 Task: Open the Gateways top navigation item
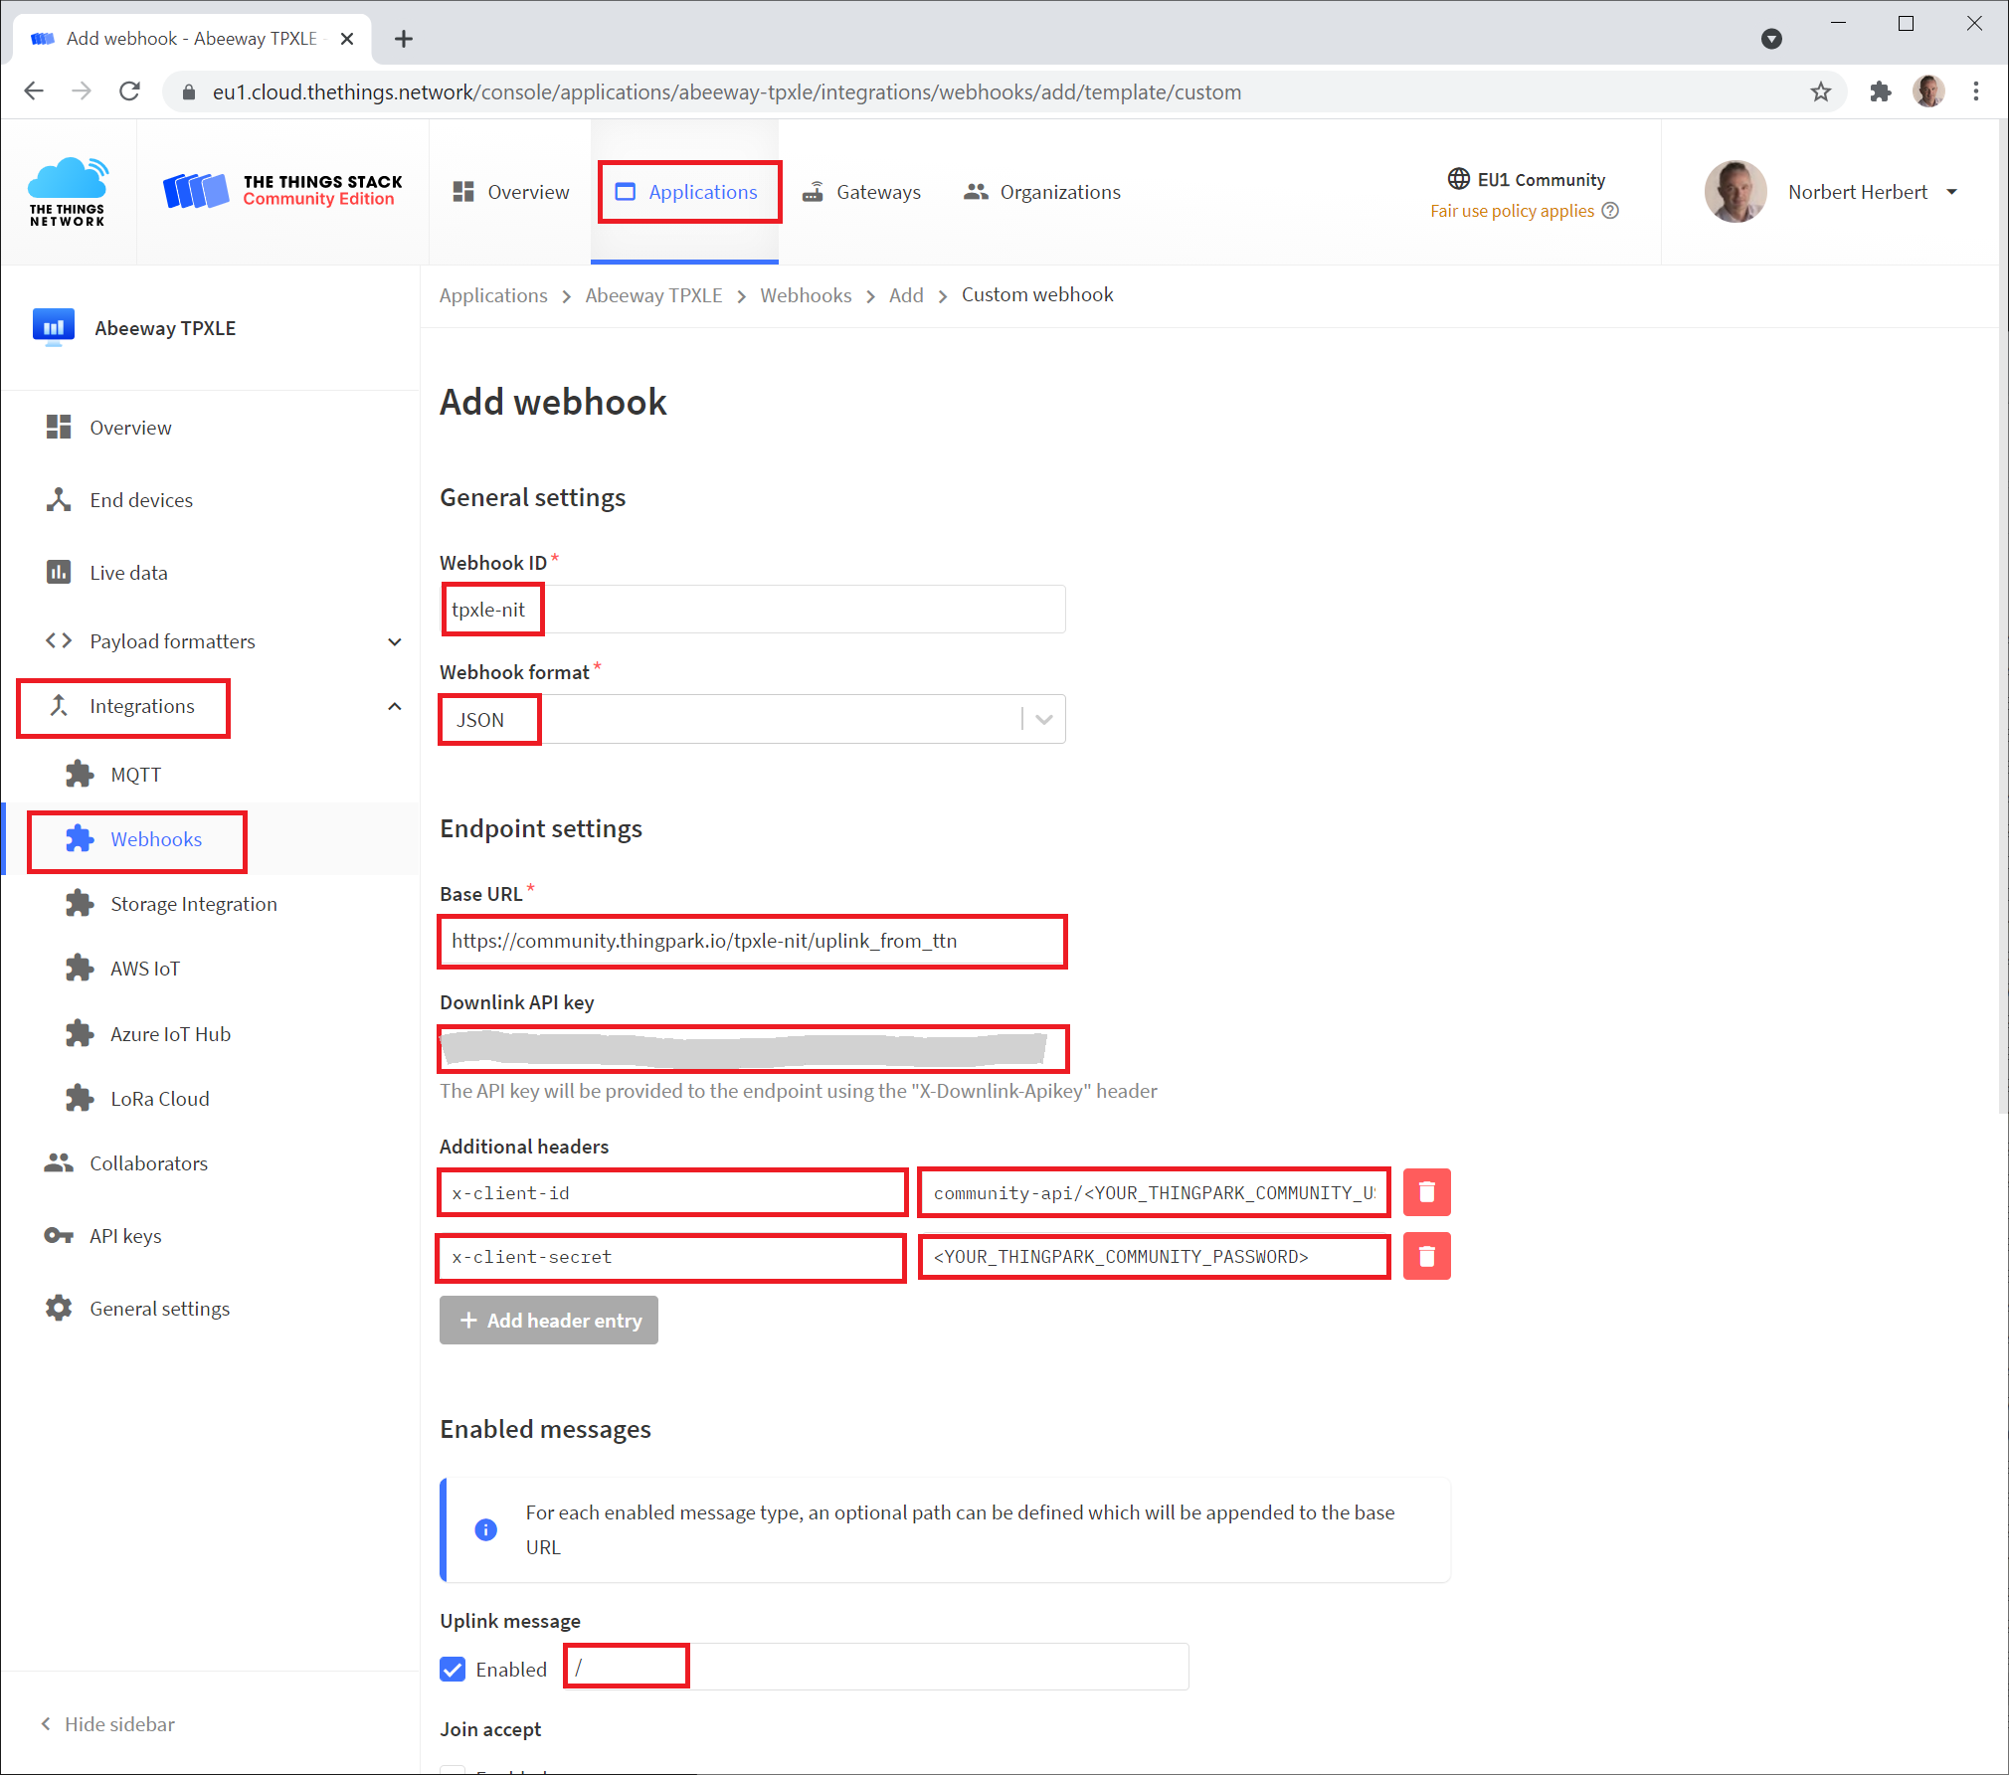(x=862, y=192)
